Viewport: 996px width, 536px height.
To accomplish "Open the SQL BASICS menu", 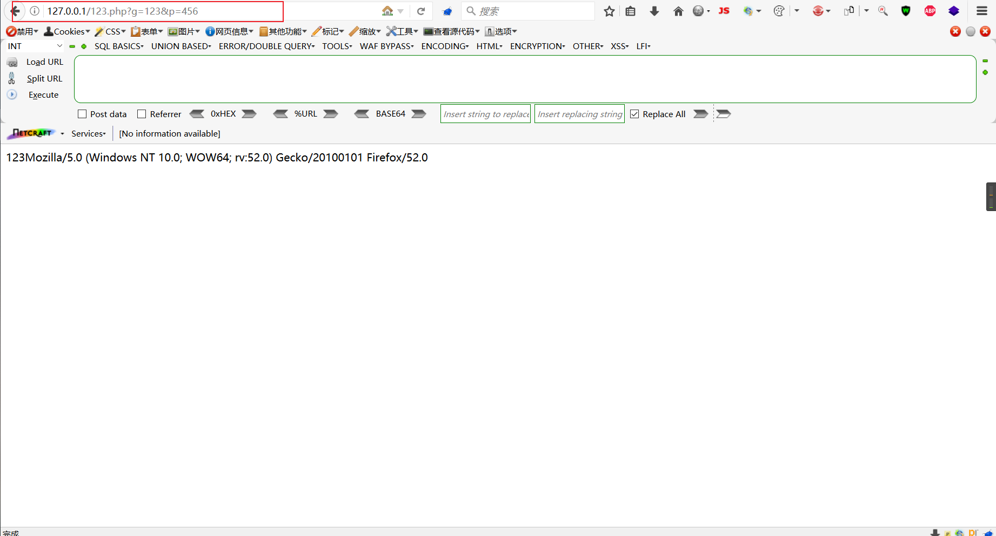I will (119, 46).
